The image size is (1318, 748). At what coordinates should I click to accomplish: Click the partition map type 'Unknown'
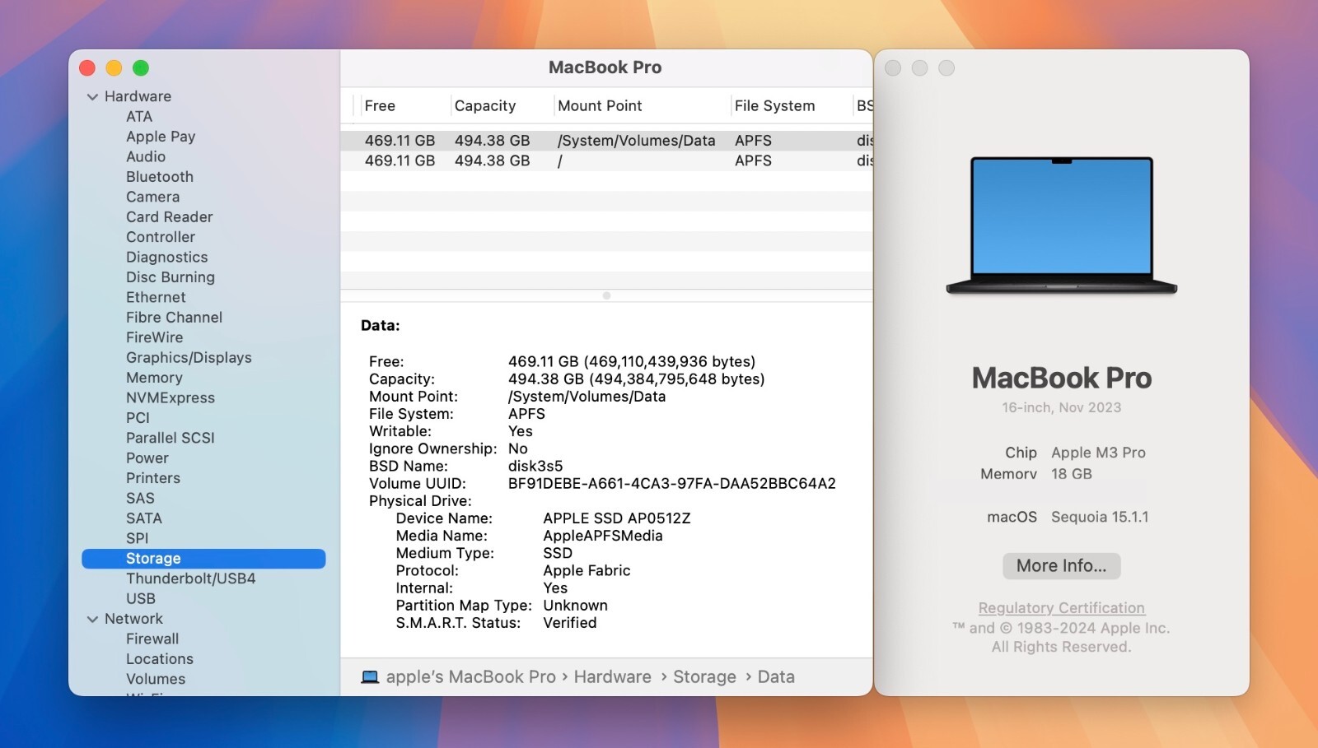pyautogui.click(x=576, y=606)
